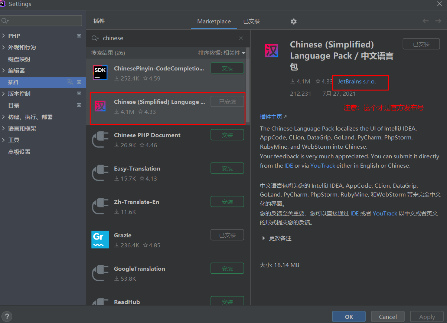Click the Easy-Translation plug icon
The image size is (447, 323).
tap(100, 173)
